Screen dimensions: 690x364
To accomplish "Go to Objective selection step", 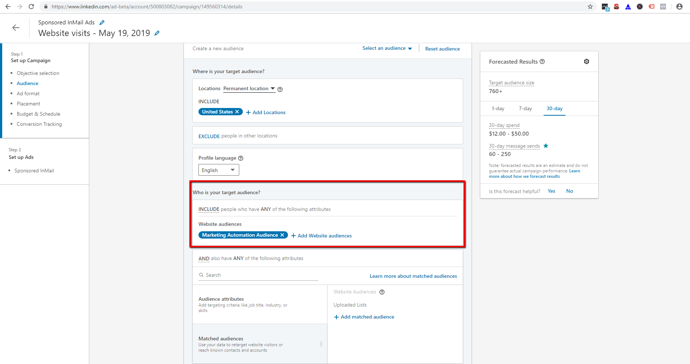I will click(x=38, y=73).
